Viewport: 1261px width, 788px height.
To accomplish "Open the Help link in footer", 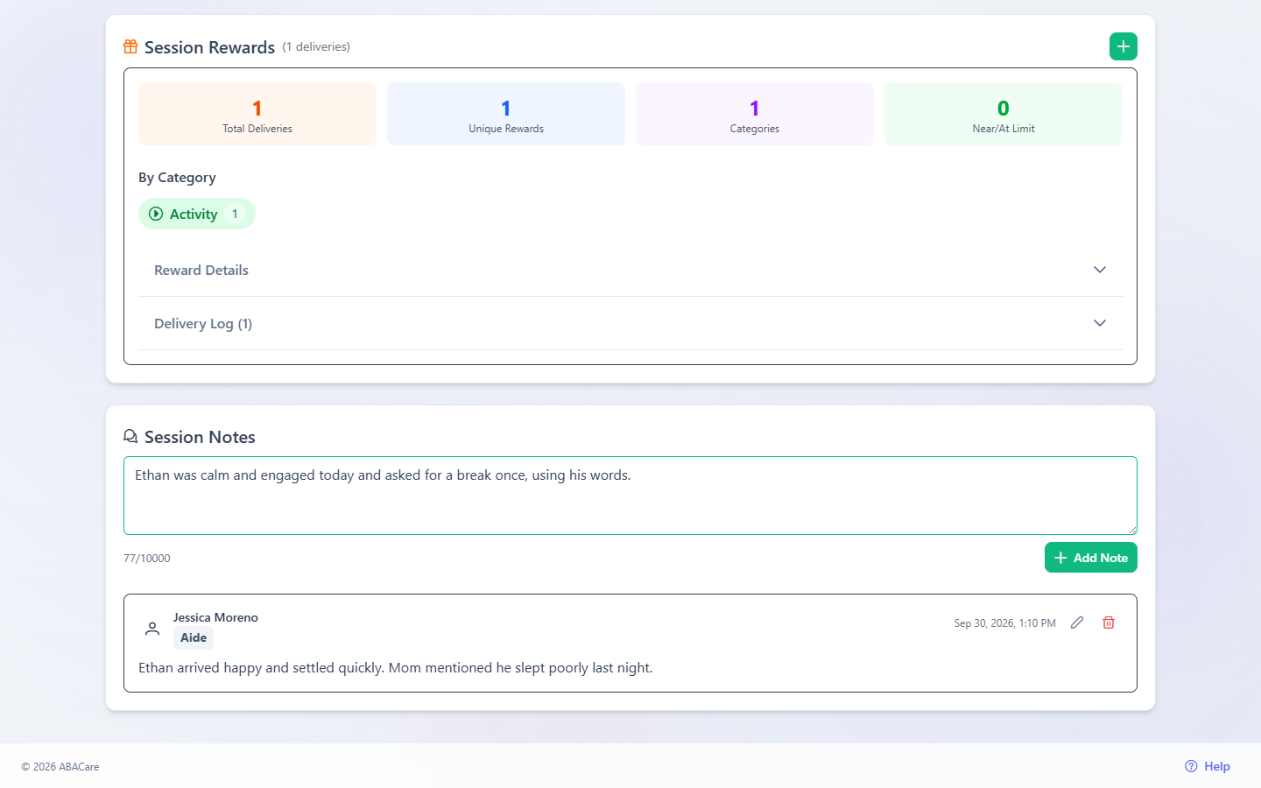I will [x=1208, y=766].
